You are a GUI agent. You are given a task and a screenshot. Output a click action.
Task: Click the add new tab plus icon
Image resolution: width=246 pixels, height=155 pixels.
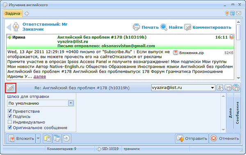tap(27, 14)
